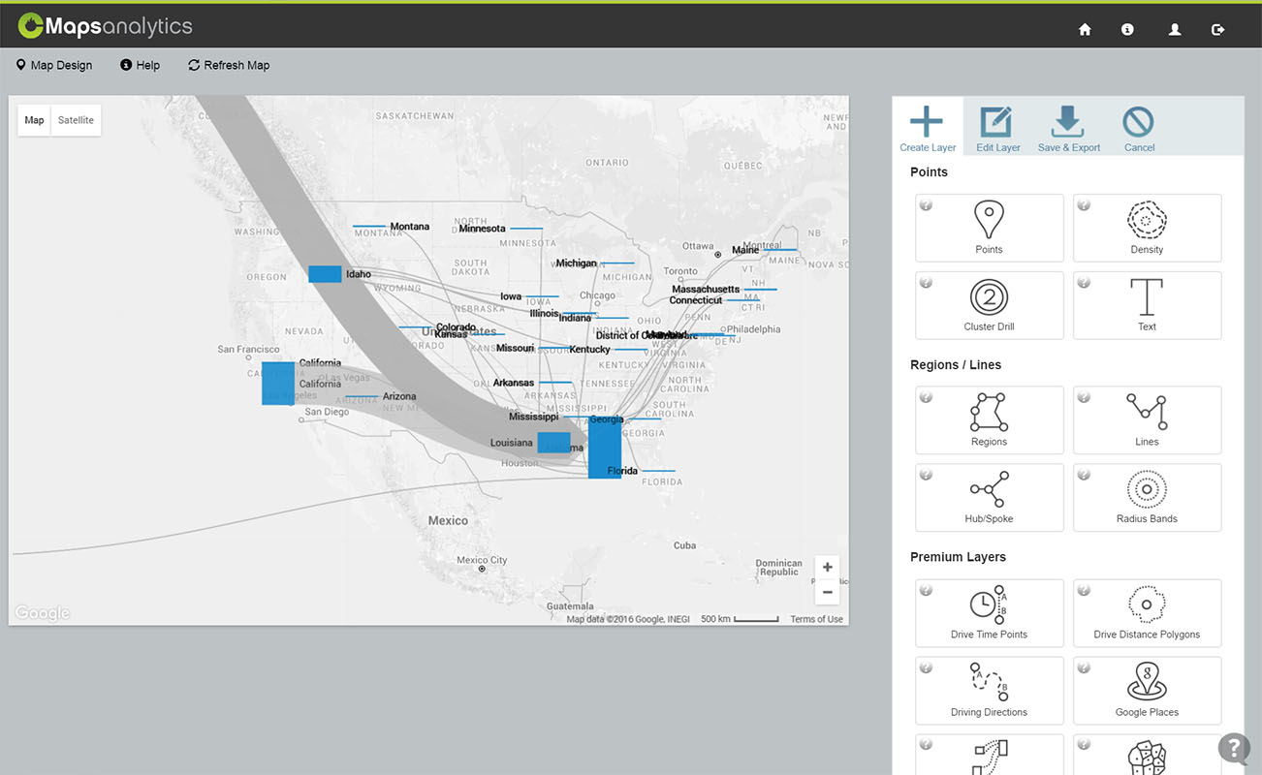Choose the Radius Bands layer

coord(1147,497)
